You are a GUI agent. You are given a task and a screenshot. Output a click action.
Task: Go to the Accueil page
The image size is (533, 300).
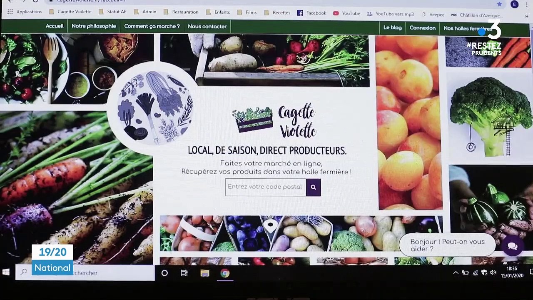click(55, 26)
